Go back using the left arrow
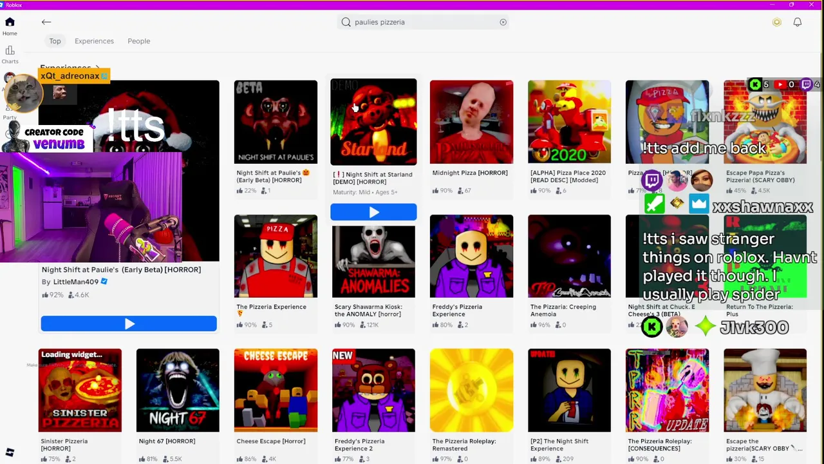This screenshot has height=464, width=824. coord(46,22)
